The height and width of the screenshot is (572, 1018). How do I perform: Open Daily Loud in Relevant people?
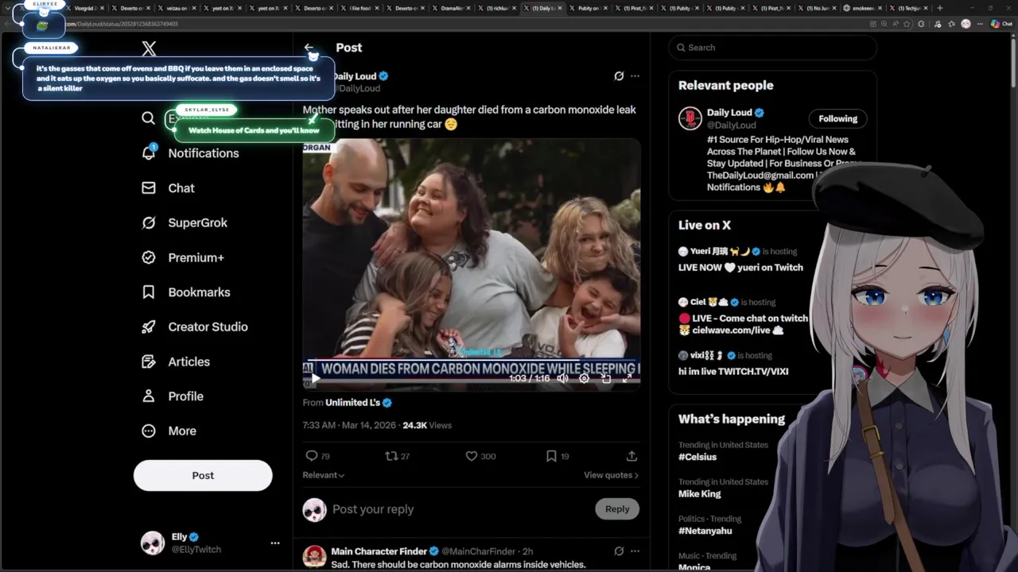click(729, 113)
